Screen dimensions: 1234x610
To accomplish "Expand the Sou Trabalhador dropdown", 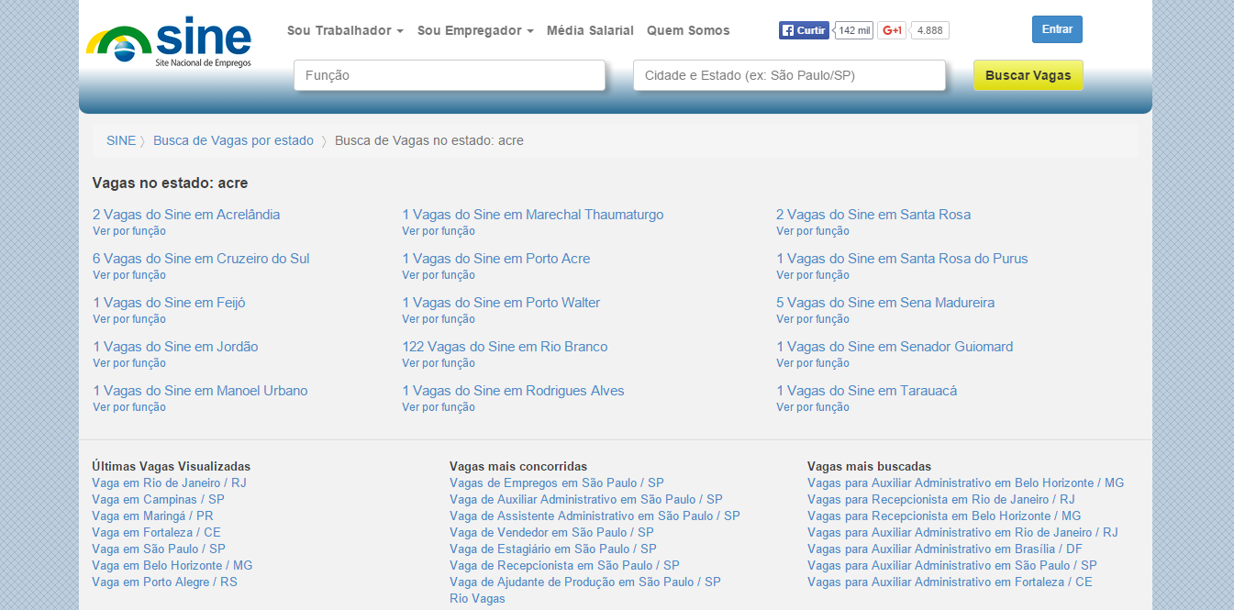I will (x=345, y=30).
